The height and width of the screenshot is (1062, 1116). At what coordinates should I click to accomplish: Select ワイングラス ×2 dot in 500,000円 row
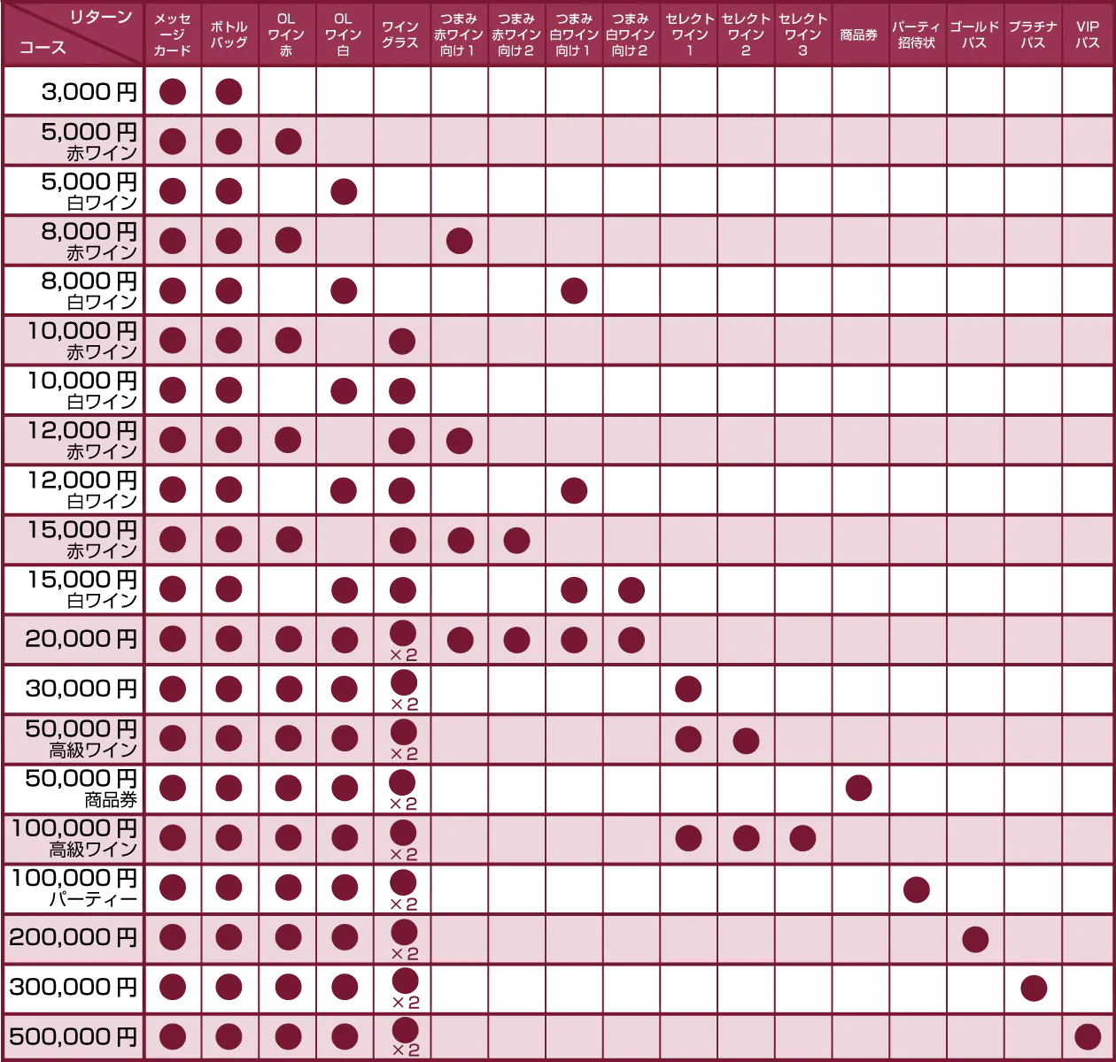(x=404, y=1030)
